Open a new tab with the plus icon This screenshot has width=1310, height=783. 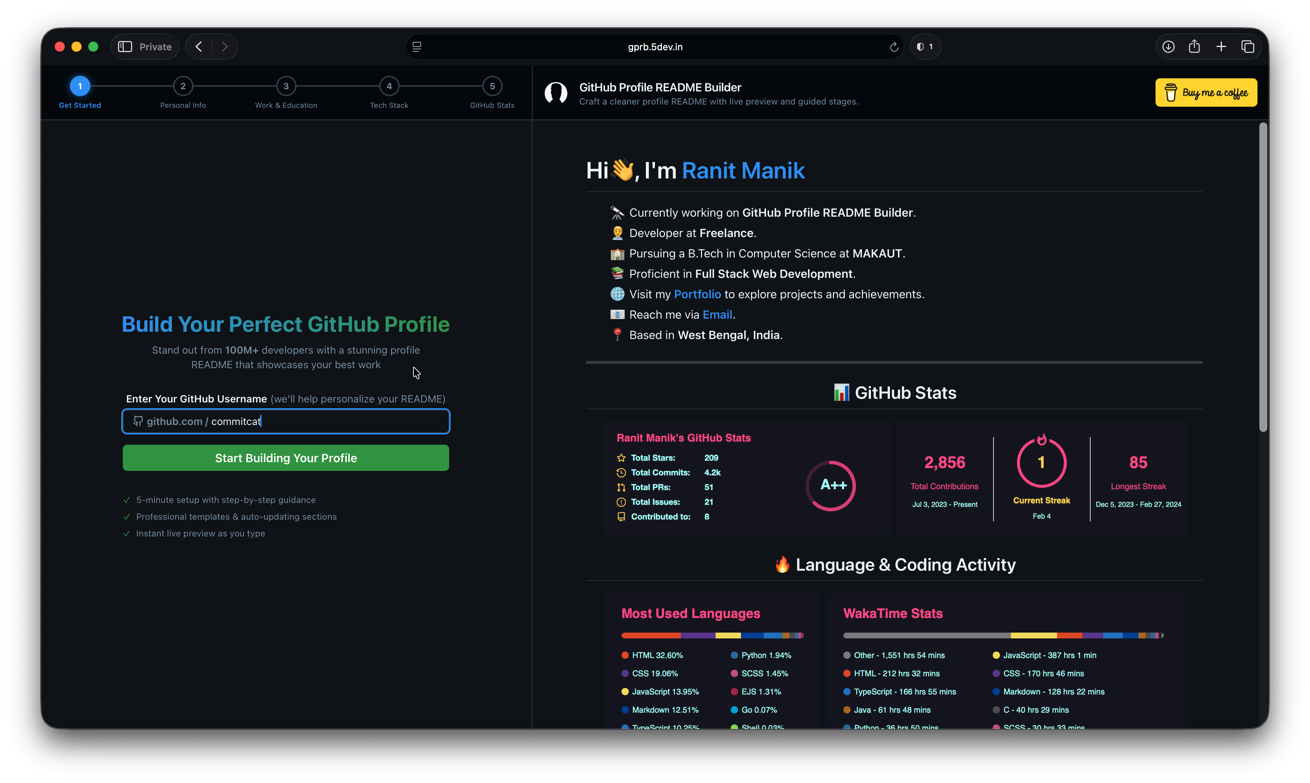point(1221,46)
